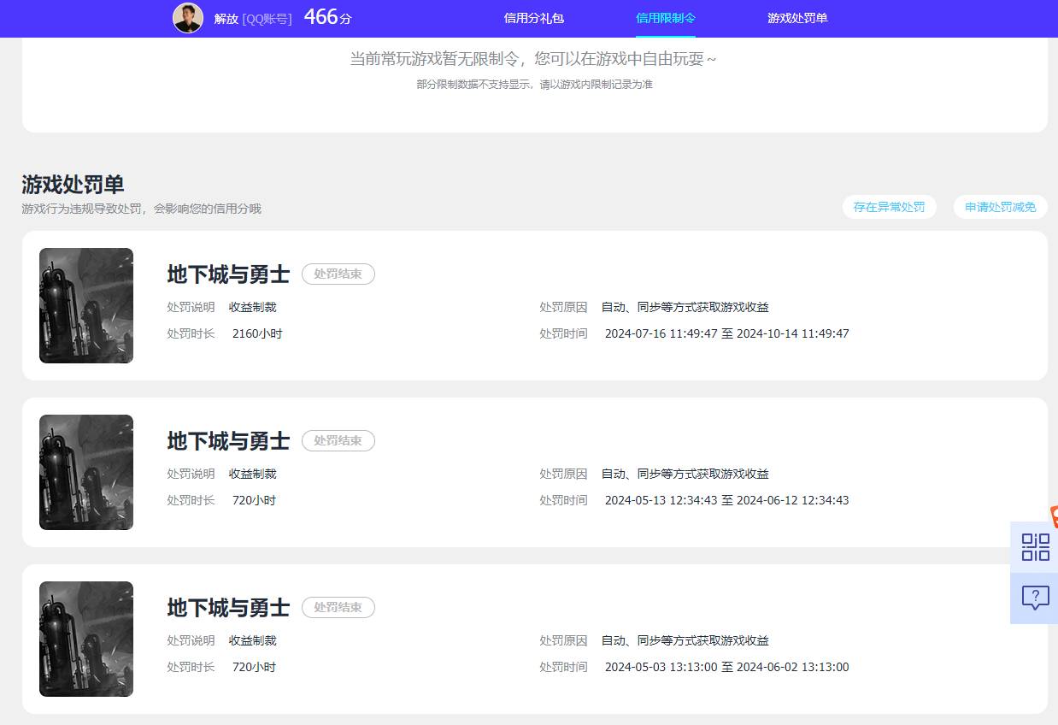The width and height of the screenshot is (1058, 725).
Task: Open the help question-mark bubble
Action: [x=1034, y=598]
